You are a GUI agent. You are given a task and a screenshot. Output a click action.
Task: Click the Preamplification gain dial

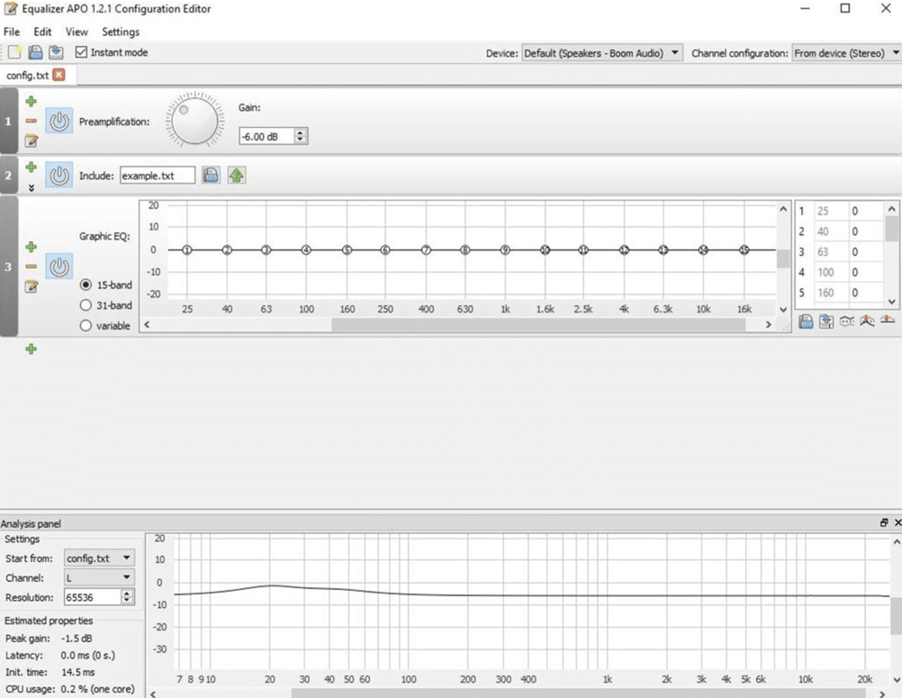[x=194, y=121]
